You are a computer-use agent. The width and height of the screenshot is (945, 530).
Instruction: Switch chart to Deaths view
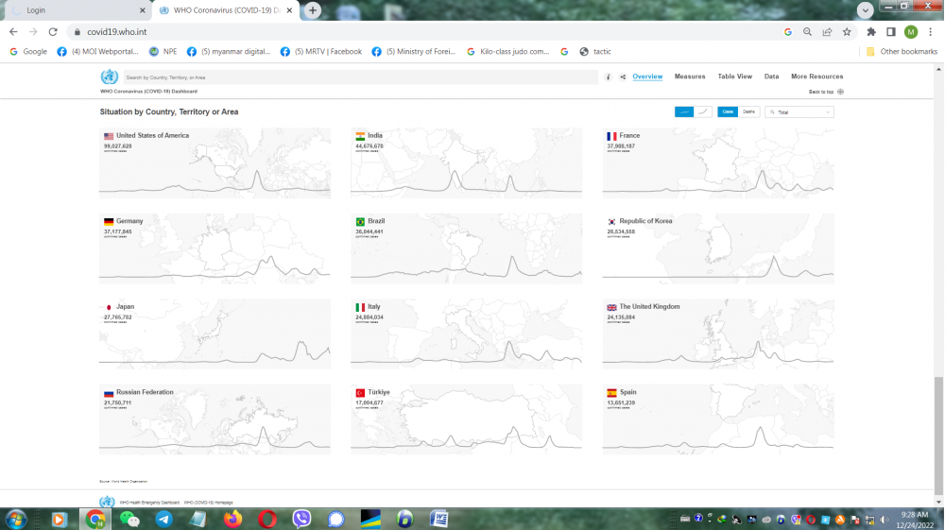pos(748,111)
